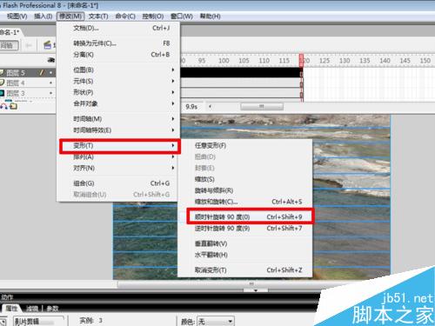Toggle the 时间轴 button in edit bar
435x326 pixels.
coord(9,45)
